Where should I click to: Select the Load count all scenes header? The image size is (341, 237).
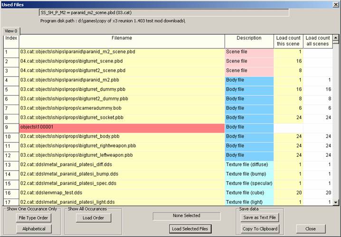(317, 41)
